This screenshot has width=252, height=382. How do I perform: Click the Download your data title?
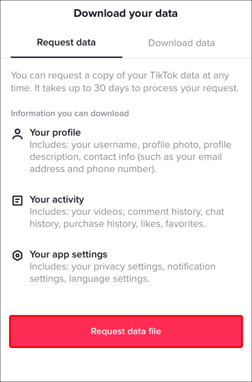126,14
